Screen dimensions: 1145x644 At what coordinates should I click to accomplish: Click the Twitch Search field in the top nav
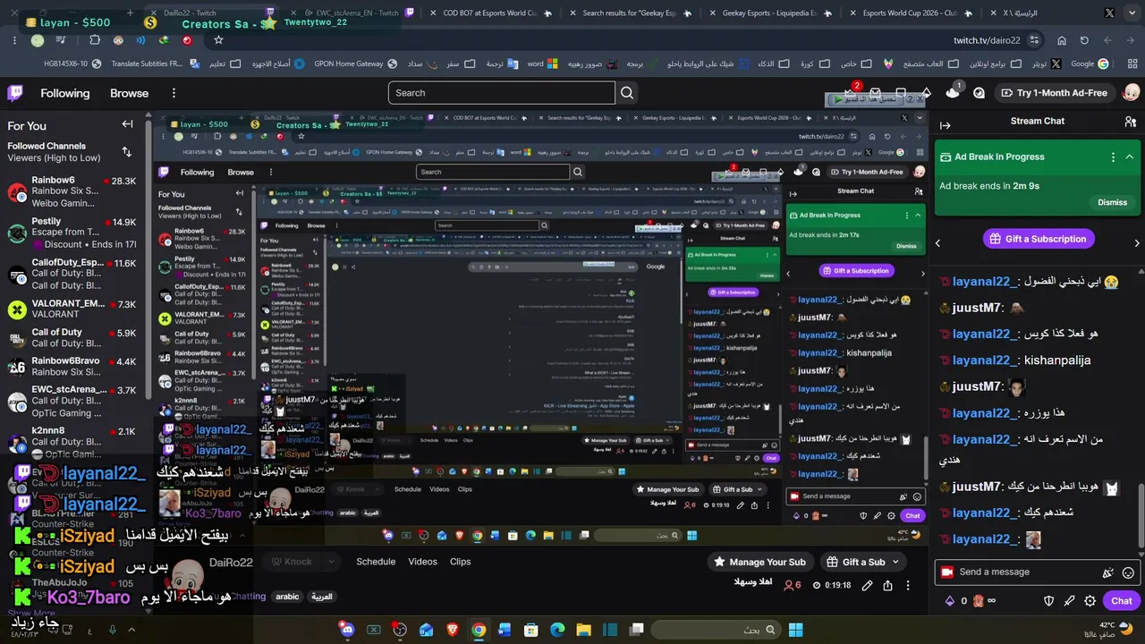(502, 93)
